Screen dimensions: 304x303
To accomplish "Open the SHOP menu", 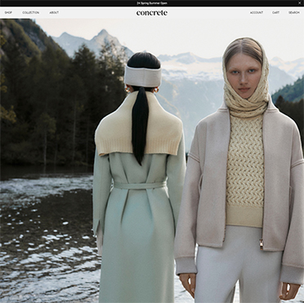I will (x=8, y=12).
